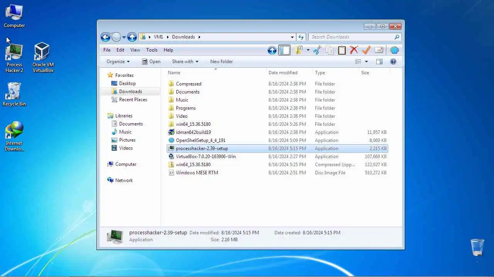The width and height of the screenshot is (494, 277).
Task: Click the Paste clipboard icon
Action: click(x=342, y=50)
